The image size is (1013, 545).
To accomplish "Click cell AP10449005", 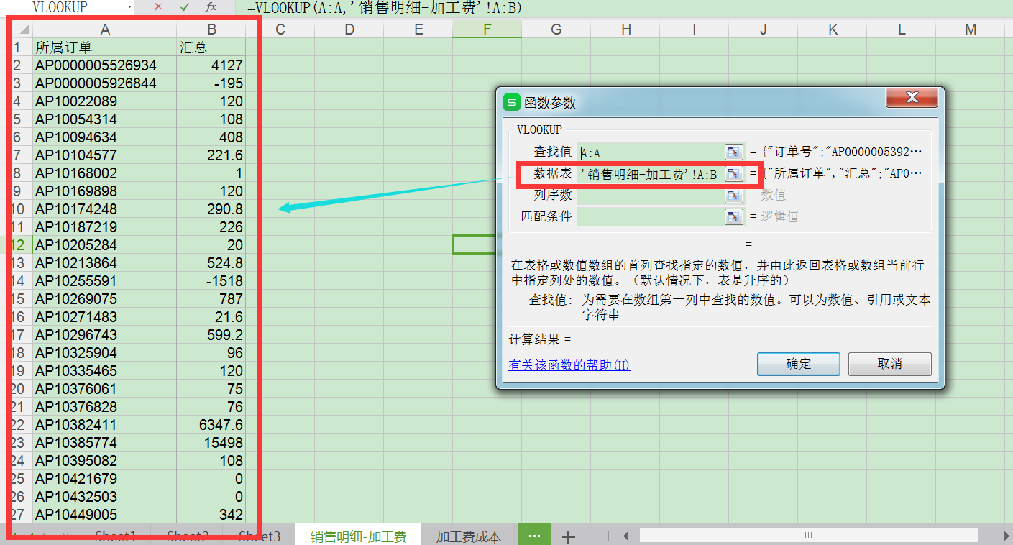I will point(105,515).
